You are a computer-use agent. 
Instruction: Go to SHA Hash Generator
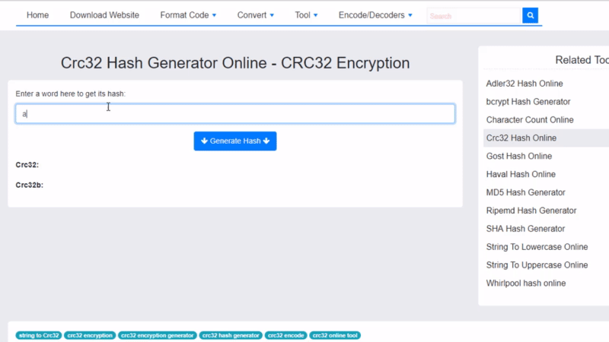525,229
